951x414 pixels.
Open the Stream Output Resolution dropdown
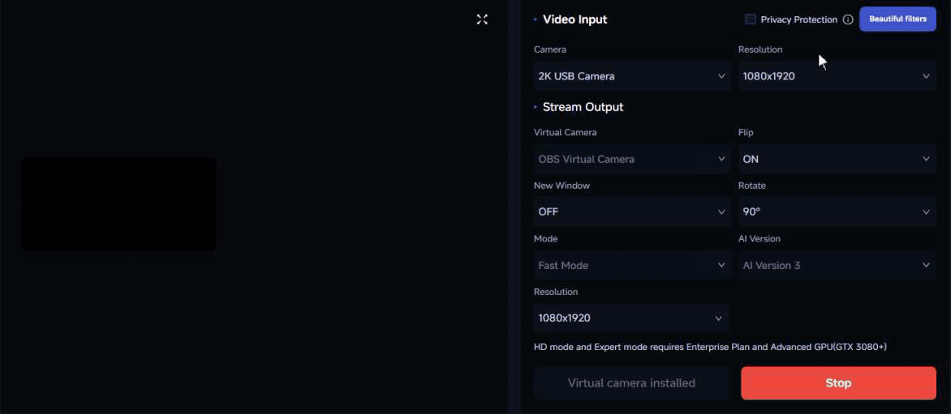click(631, 318)
